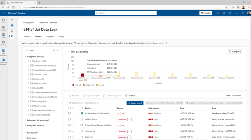Collapse Categories (Default) section
This screenshot has height=140, width=251.
[25, 56]
